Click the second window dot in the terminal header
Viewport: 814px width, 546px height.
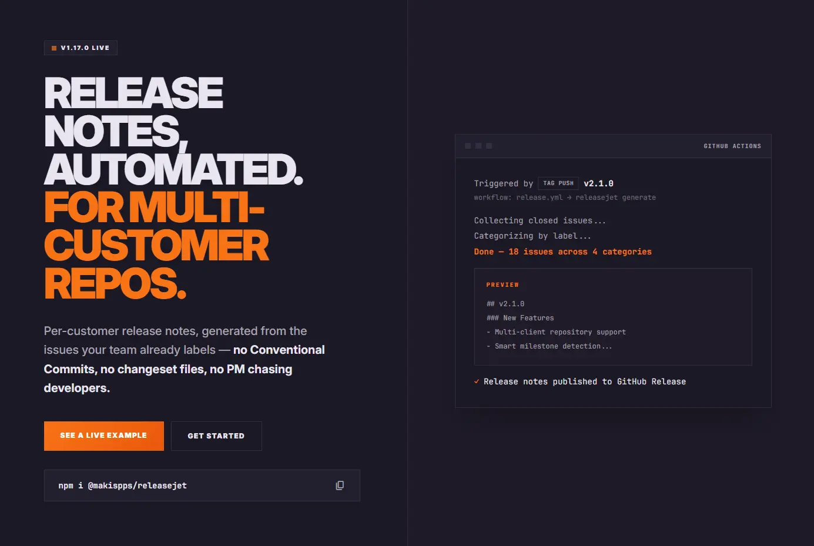click(478, 146)
